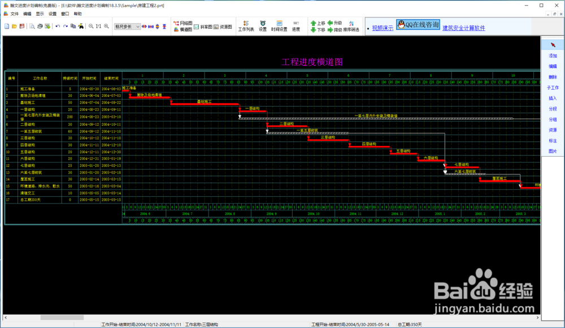Click the horizontal shrink ruler icon

coord(151,26)
